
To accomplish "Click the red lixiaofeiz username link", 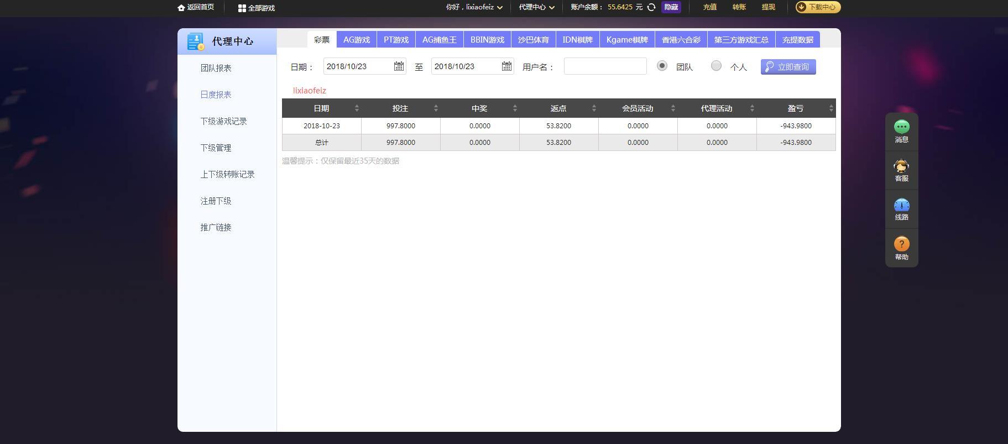I will (x=310, y=91).
